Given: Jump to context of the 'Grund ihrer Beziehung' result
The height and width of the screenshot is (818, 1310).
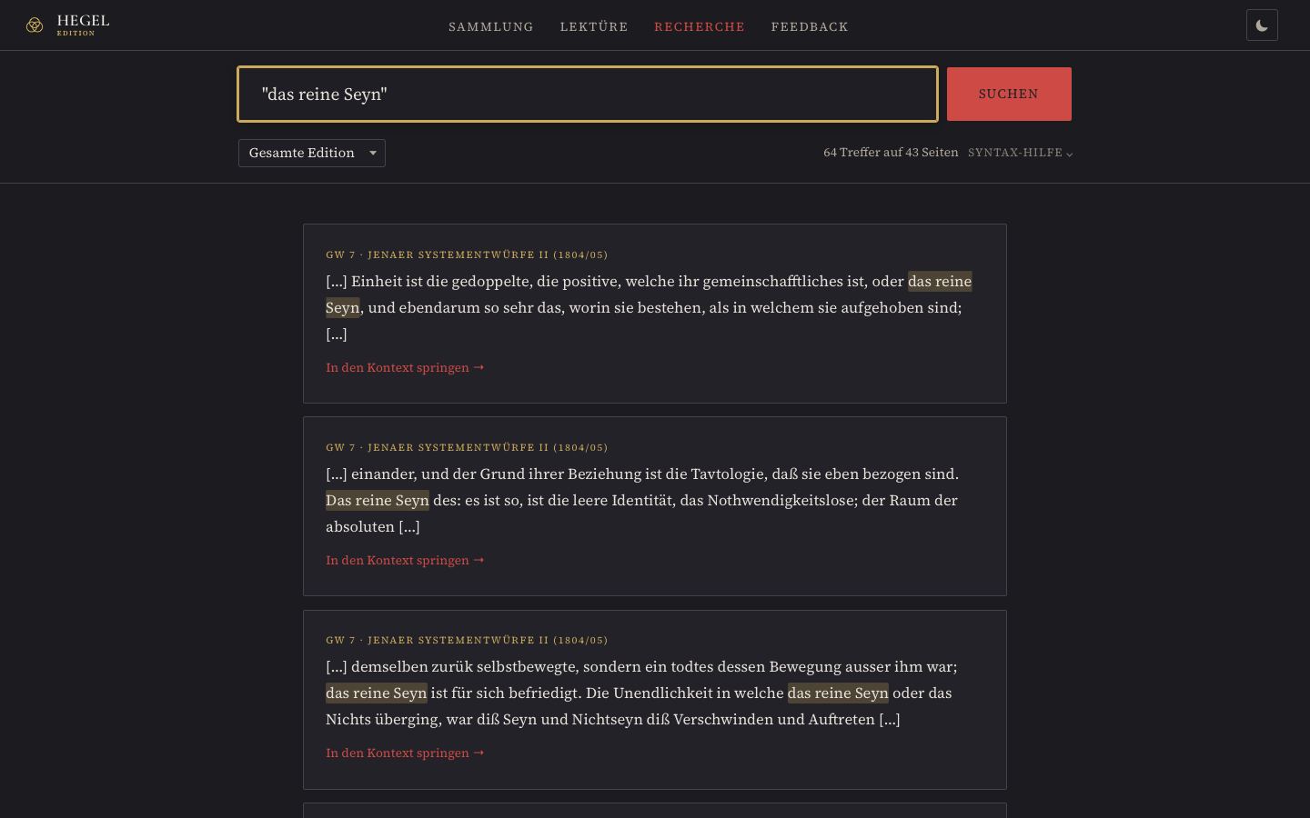Looking at the screenshot, I should coord(405,560).
